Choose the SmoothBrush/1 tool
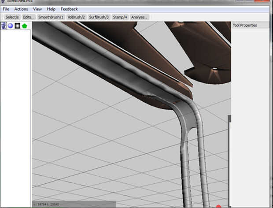This screenshot has width=273, height=208. 51,17
